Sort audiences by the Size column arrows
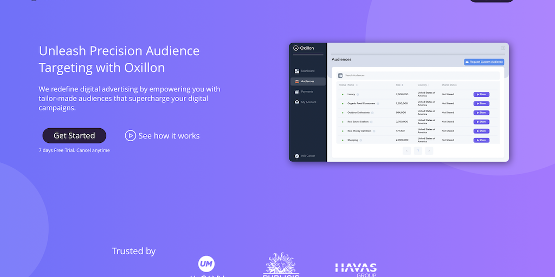555x277 pixels. (402, 85)
